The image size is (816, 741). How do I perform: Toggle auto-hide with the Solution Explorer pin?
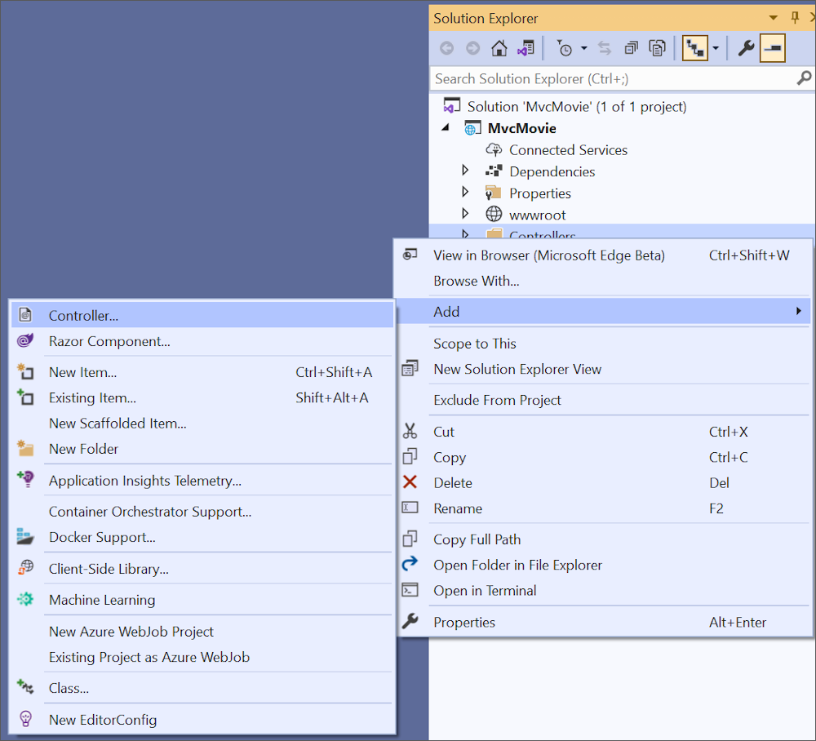[794, 17]
